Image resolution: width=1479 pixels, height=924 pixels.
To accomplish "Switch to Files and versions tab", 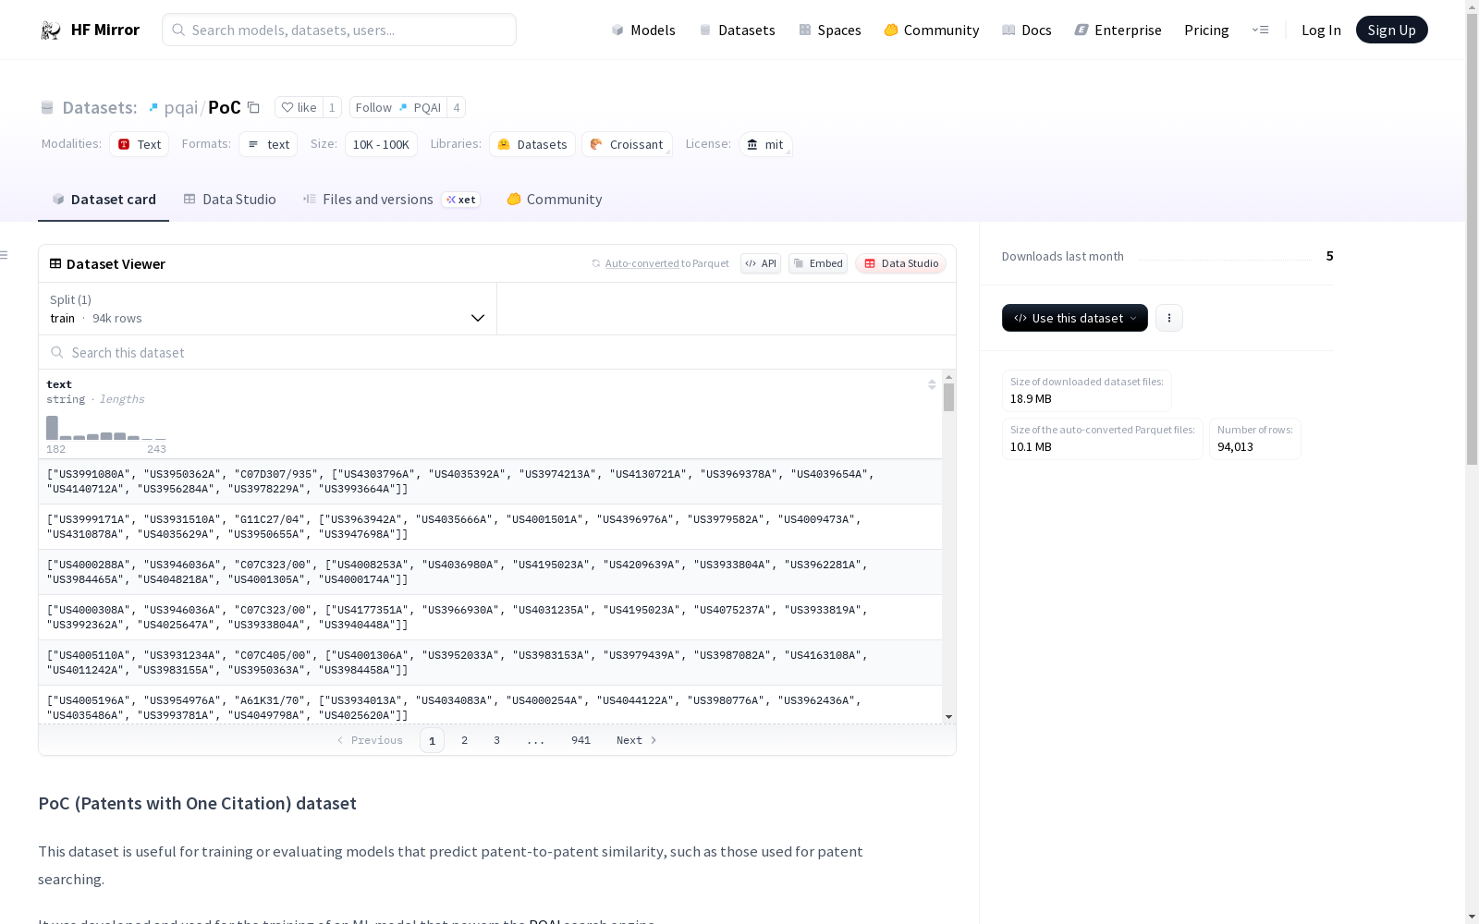I will (x=391, y=199).
